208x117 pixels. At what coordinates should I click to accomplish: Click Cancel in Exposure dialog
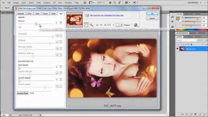point(152,19)
